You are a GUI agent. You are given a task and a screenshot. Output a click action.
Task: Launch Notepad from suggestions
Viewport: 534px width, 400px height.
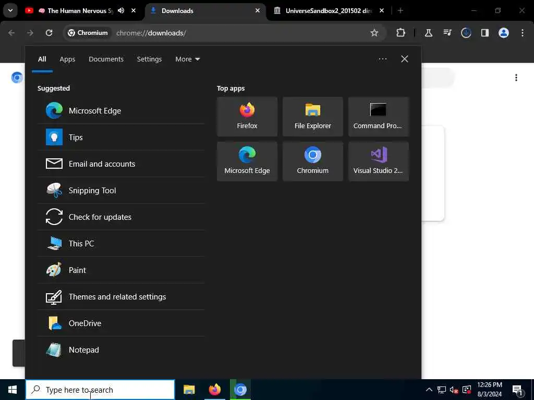coord(121,349)
